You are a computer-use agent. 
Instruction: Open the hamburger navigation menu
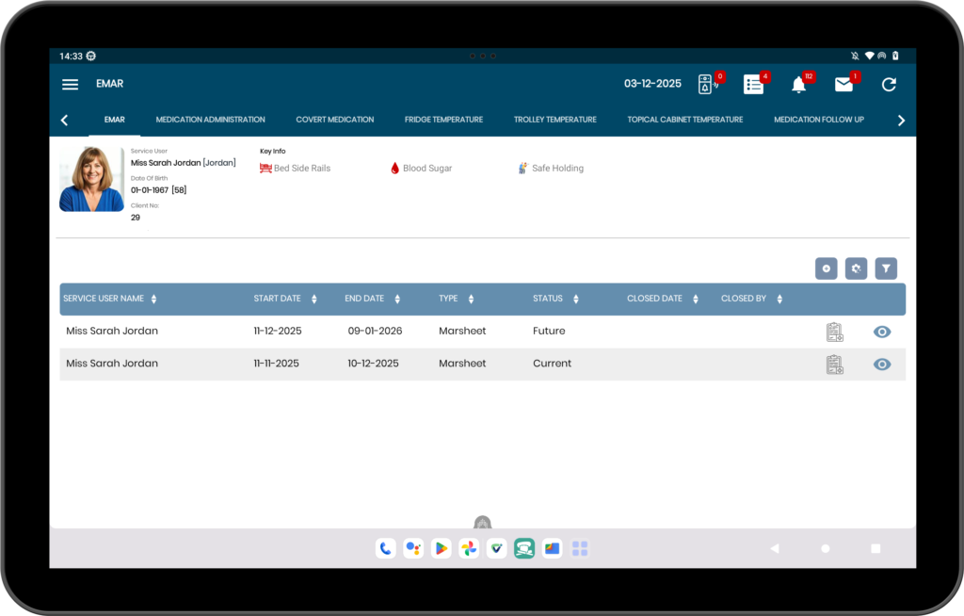(70, 84)
